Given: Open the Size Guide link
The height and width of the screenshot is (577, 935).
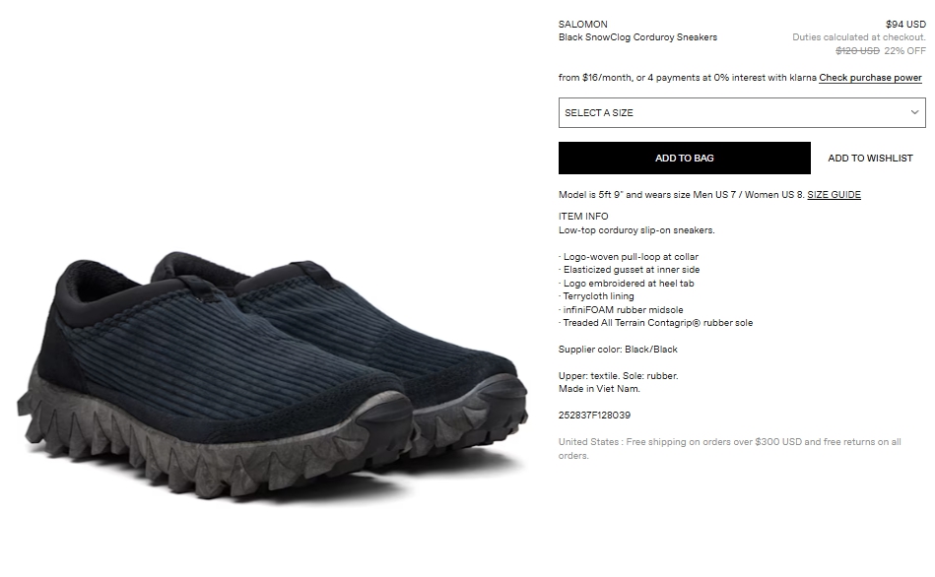Looking at the screenshot, I should click(834, 194).
